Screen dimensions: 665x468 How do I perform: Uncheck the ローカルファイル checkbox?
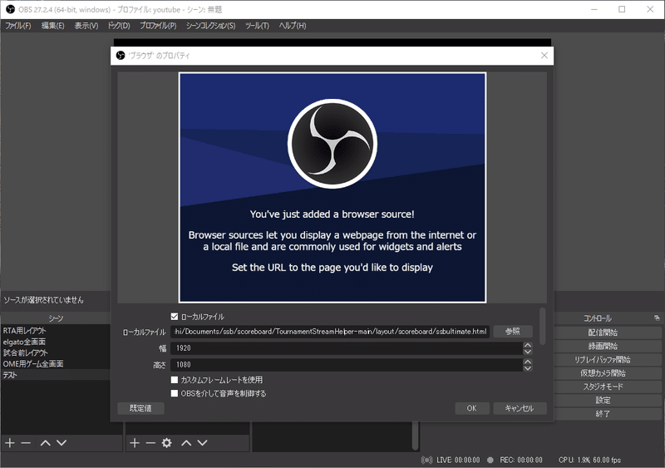pos(175,317)
